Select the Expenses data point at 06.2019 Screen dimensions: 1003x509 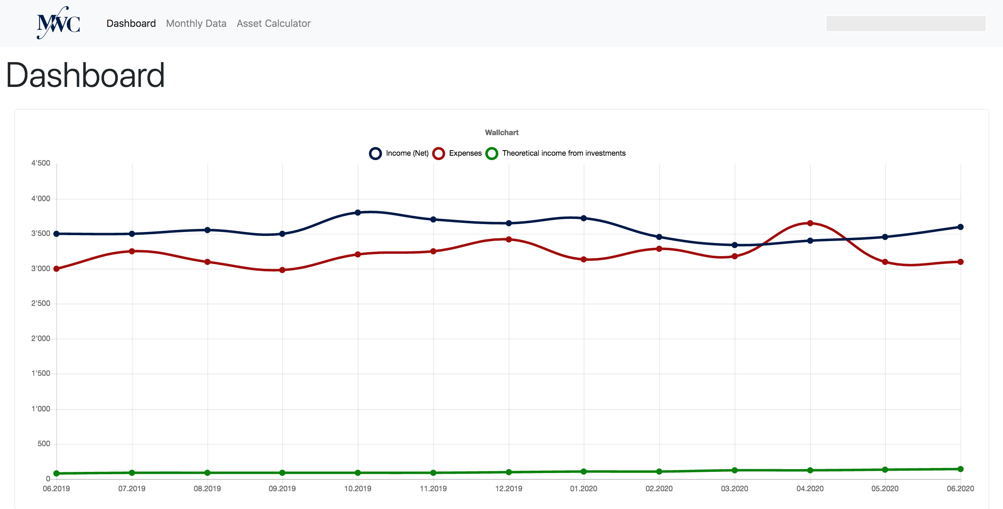(x=57, y=269)
